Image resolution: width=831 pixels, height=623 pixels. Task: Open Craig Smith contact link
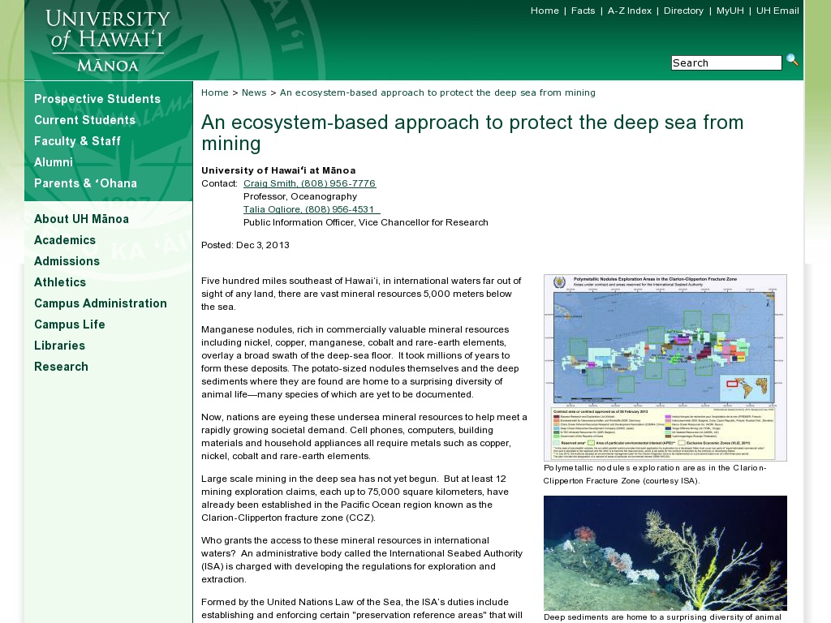point(309,183)
